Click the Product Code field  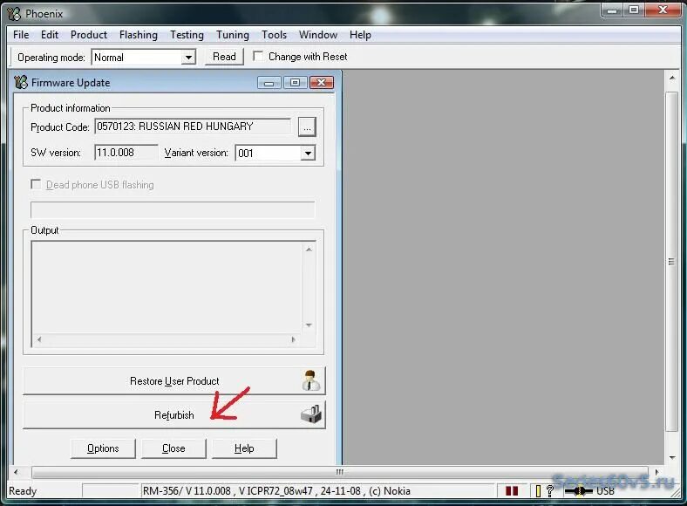click(193, 126)
